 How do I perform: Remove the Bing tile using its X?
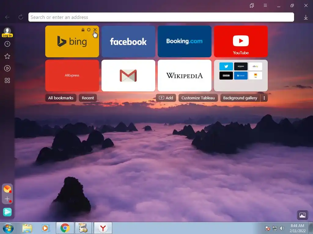pyautogui.click(x=95, y=30)
